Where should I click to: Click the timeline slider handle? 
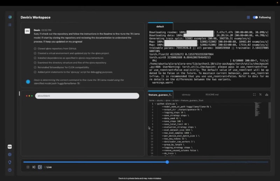pyautogui.click(x=167, y=162)
